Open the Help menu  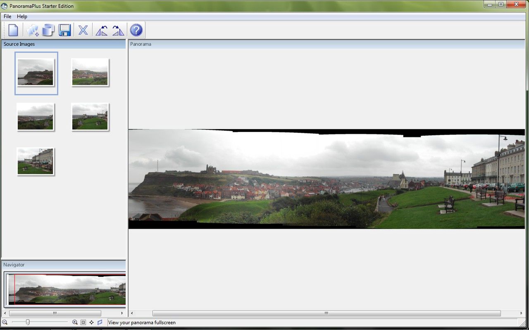coord(22,16)
